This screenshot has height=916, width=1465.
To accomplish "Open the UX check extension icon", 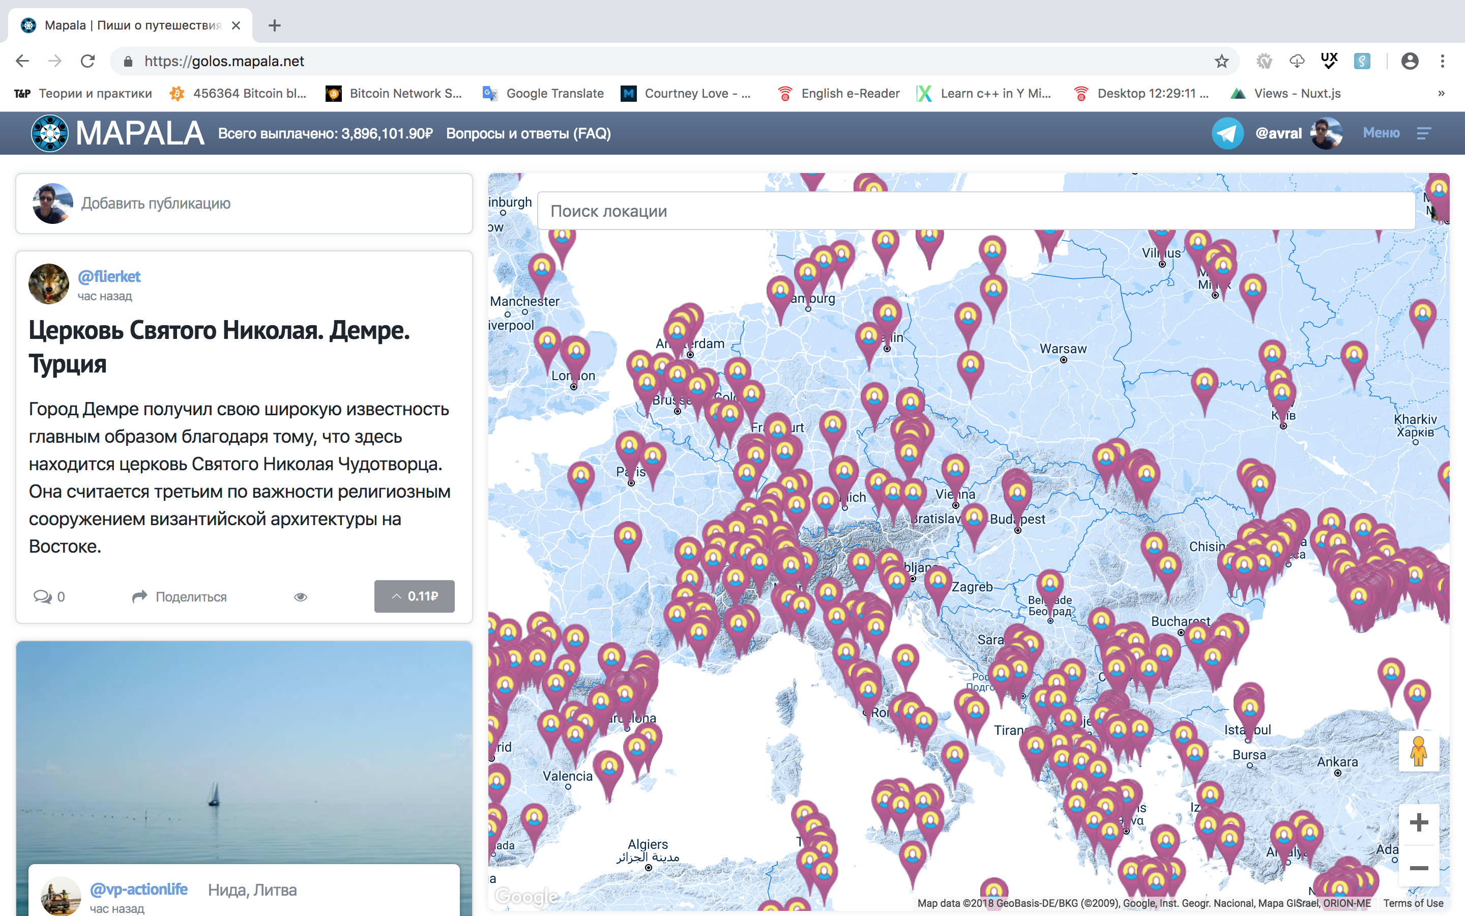I will pos(1329,61).
